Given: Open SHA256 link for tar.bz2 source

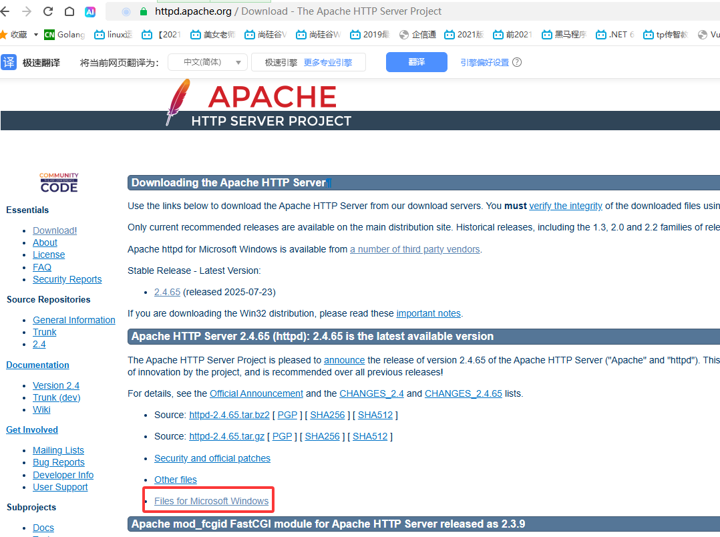Looking at the screenshot, I should click(327, 415).
